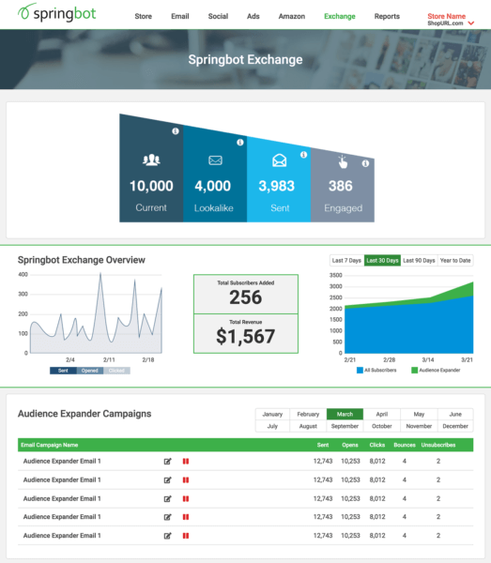Edit the second Audience Expander Email campaign
491x563 pixels.
[167, 480]
